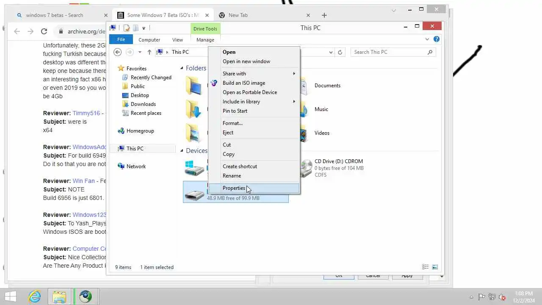The image size is (542, 305).
Task: Open reviewer Win Fan profile link
Action: tap(83, 181)
